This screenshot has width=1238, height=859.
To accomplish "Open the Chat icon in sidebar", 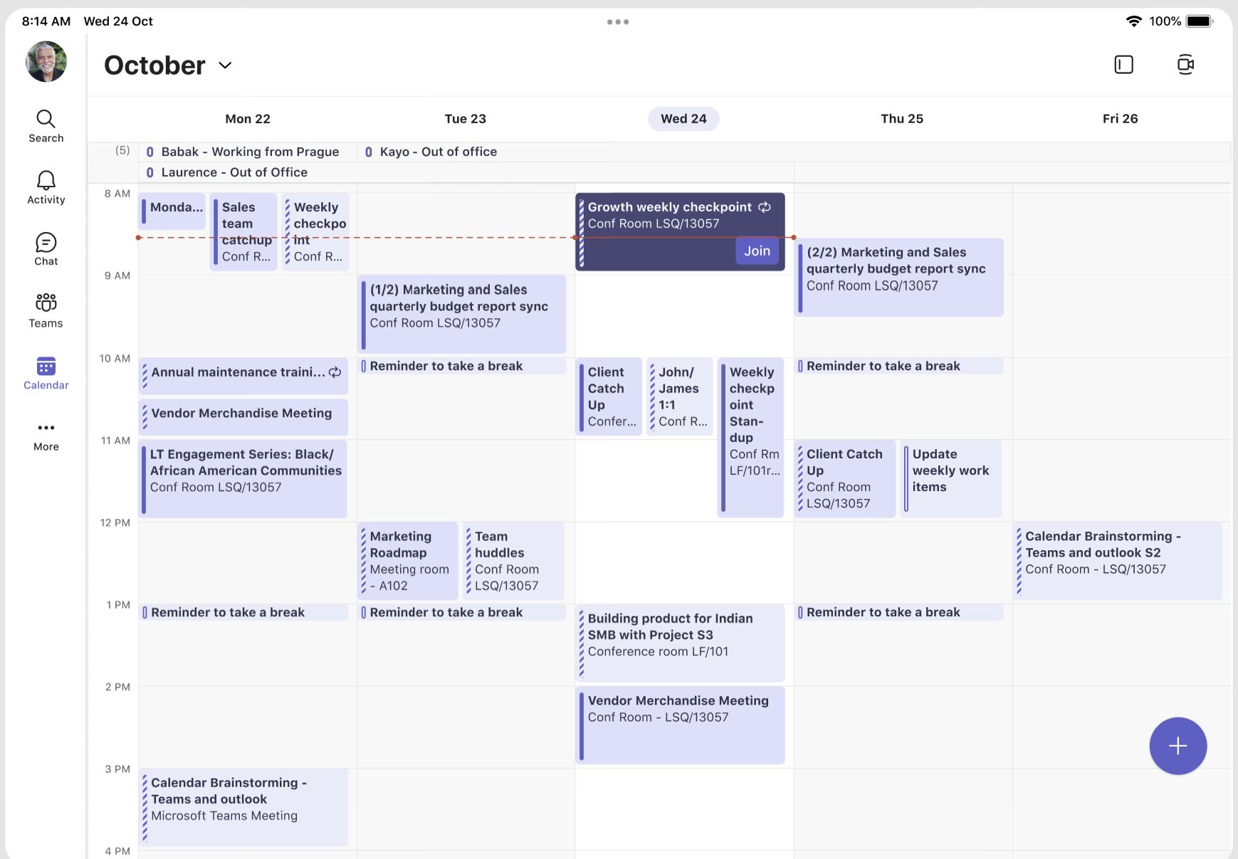I will click(46, 249).
